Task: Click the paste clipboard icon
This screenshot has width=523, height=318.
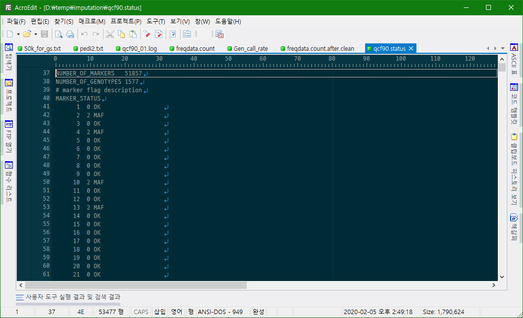Action: [x=133, y=34]
